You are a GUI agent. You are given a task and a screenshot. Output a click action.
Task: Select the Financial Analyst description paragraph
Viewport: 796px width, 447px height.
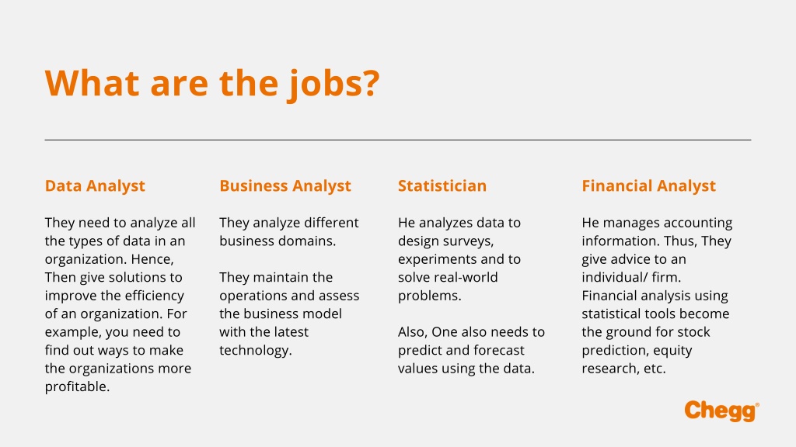(x=657, y=296)
